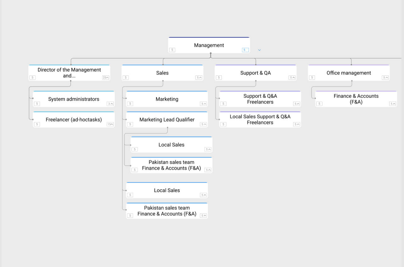
Task: Select Finance & Accounts (F&A) card under Office management
Action: tap(356, 99)
